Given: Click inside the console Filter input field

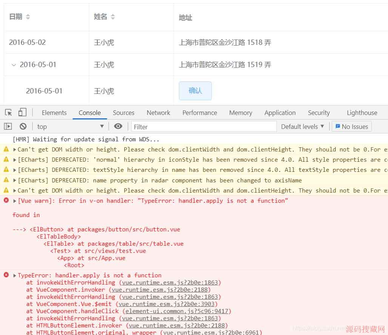Looking at the screenshot, I should click(204, 126).
